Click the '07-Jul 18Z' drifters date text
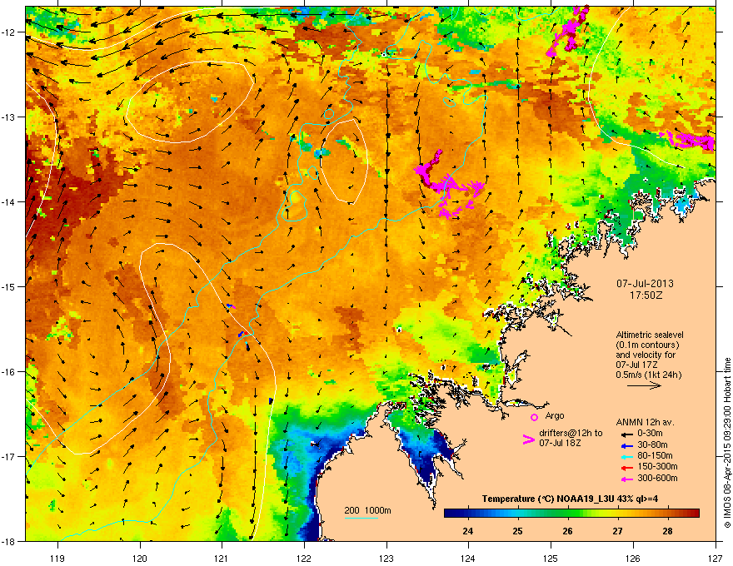 pos(560,443)
